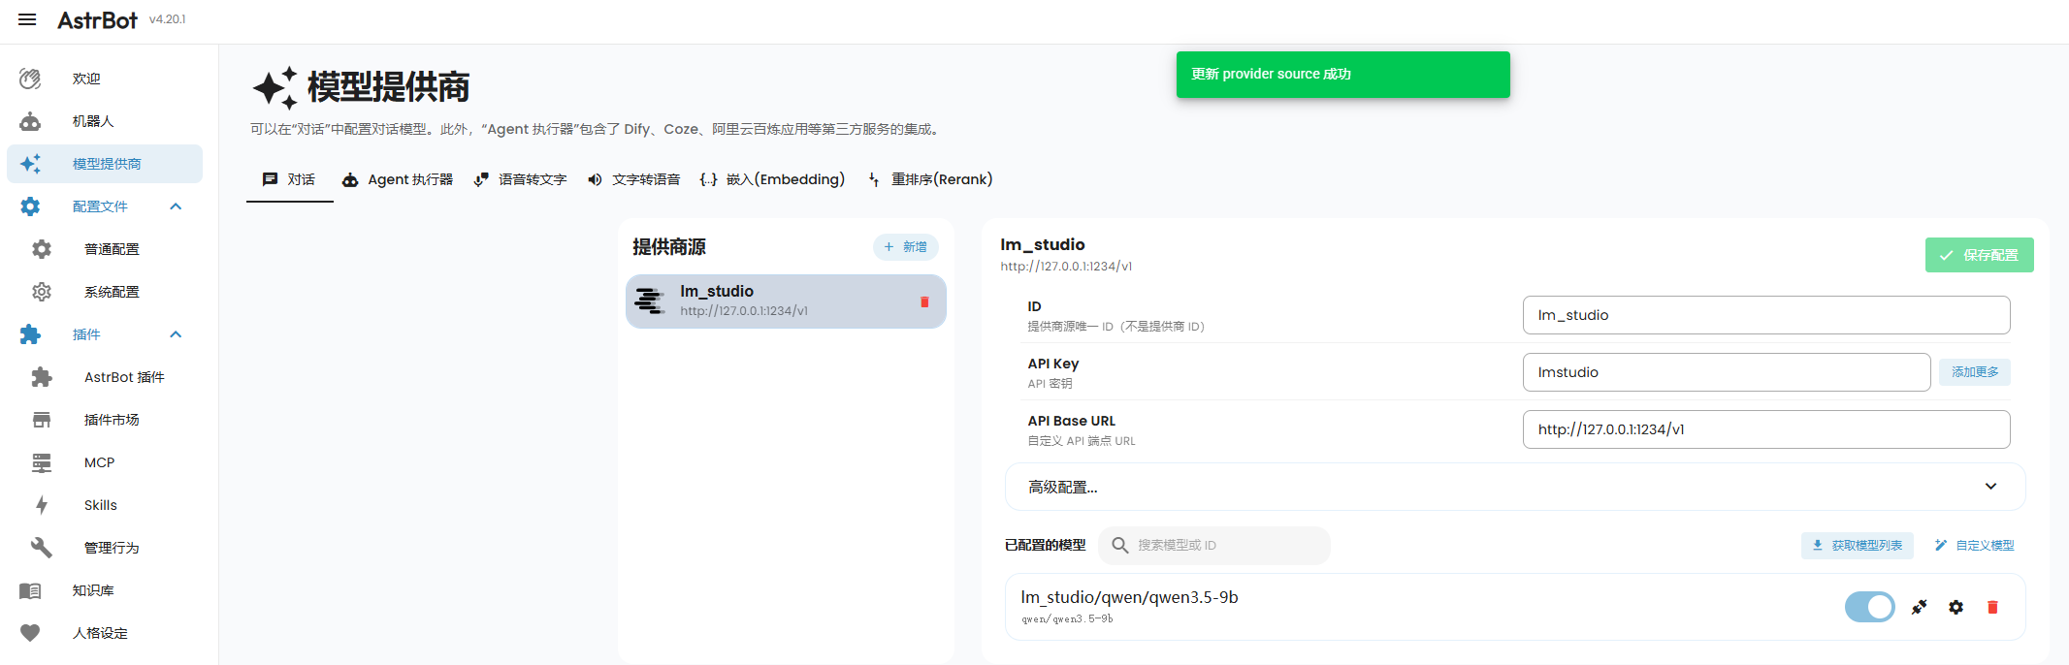Select the 嵌入(Embedding) tab
Screen dimensions: 2069x665
[772, 179]
